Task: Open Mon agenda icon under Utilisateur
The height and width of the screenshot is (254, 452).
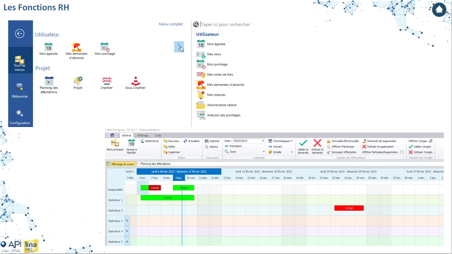Action: point(48,48)
